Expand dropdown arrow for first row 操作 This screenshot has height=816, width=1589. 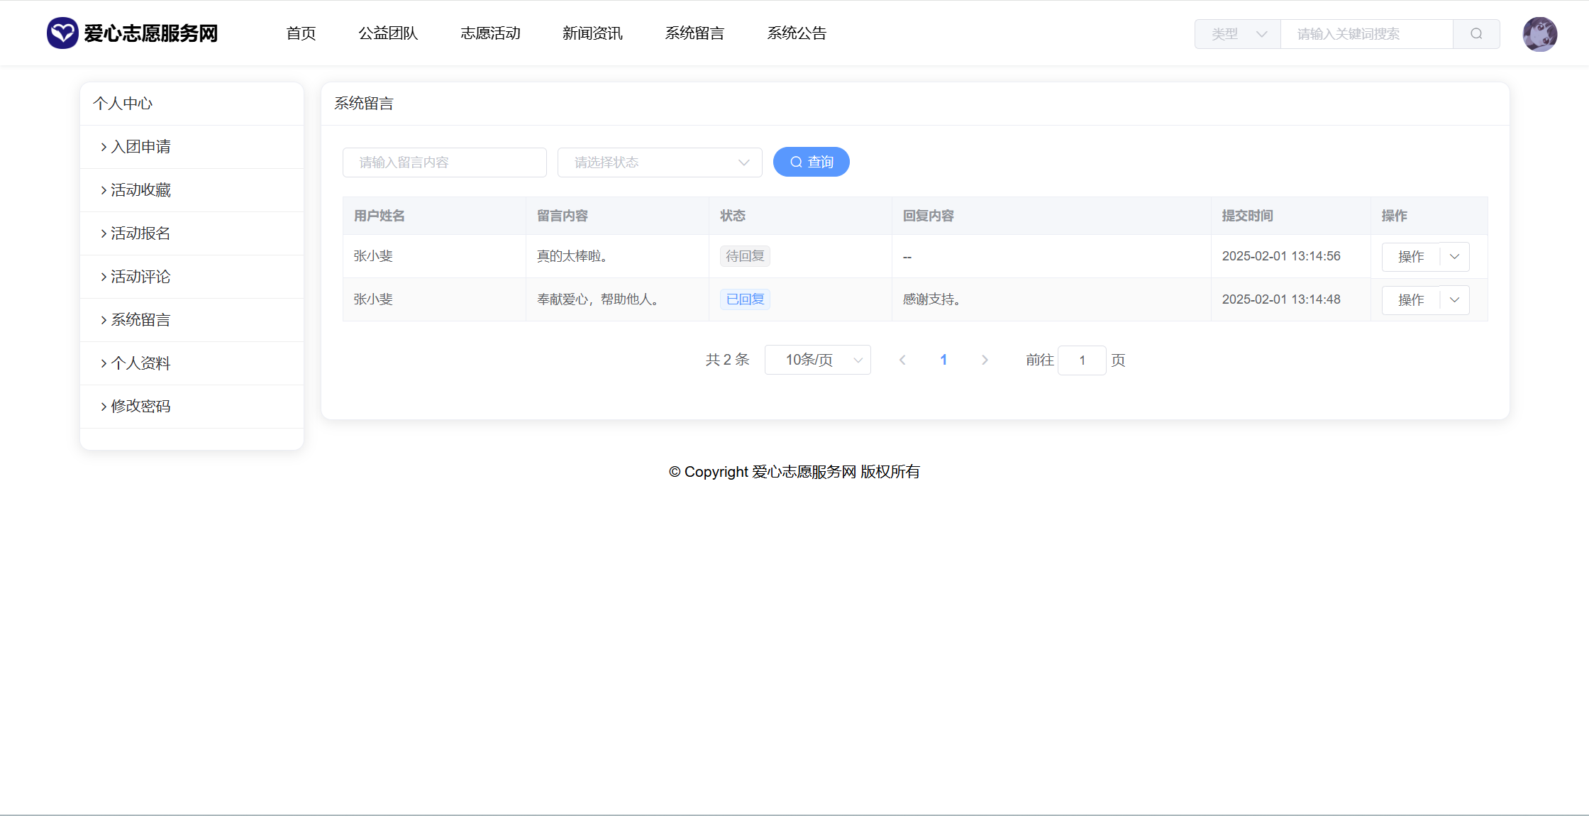tap(1454, 257)
